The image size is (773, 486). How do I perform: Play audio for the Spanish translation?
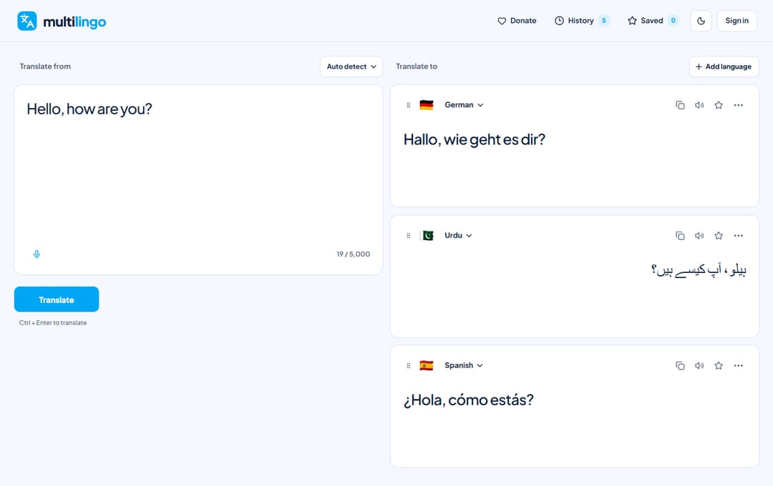(699, 365)
